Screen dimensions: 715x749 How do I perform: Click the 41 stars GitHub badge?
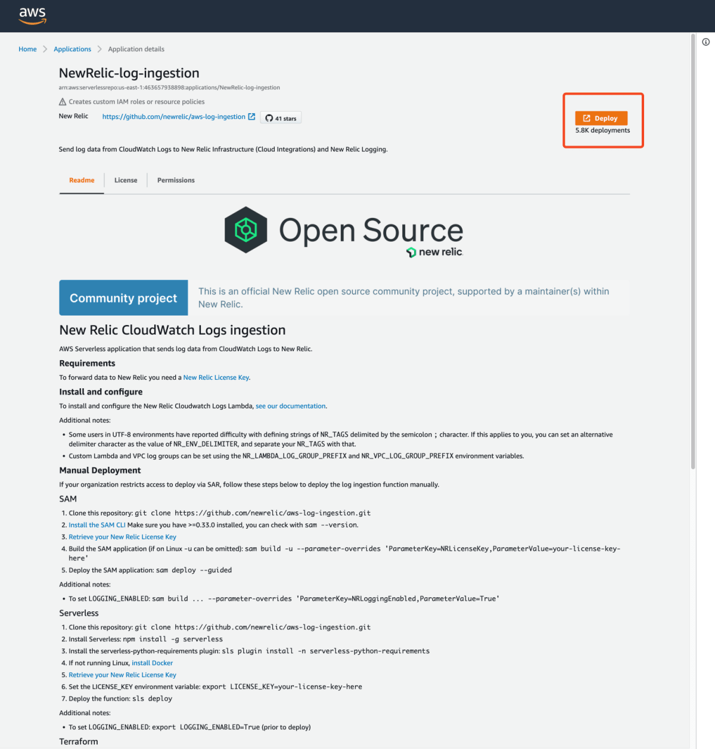281,118
